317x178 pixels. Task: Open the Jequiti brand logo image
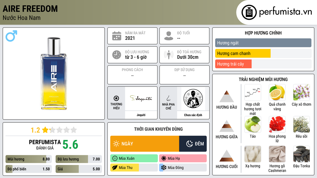pyautogui.click(x=141, y=99)
